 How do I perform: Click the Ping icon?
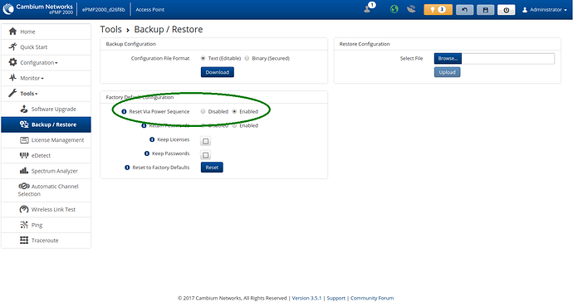click(24, 225)
